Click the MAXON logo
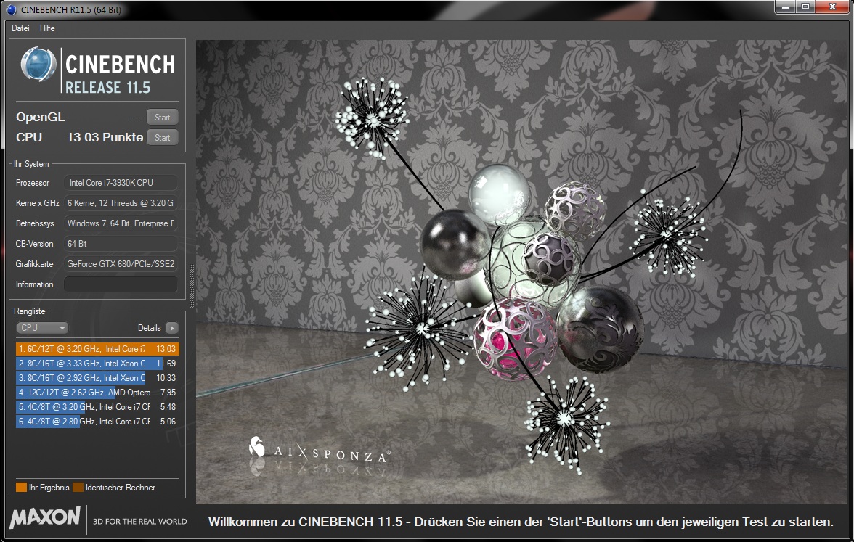The width and height of the screenshot is (854, 542). point(45,517)
